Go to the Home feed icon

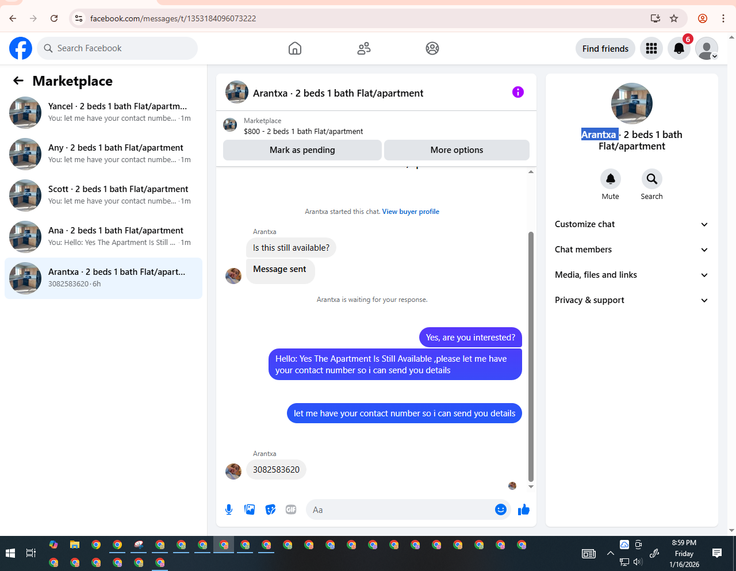[x=295, y=48]
